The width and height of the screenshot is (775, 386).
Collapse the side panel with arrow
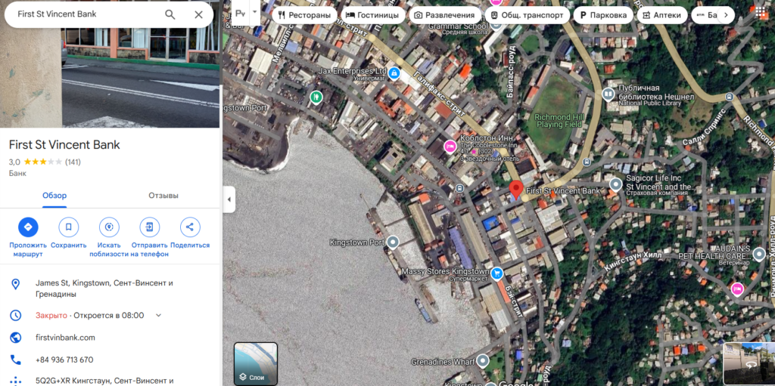pos(229,199)
